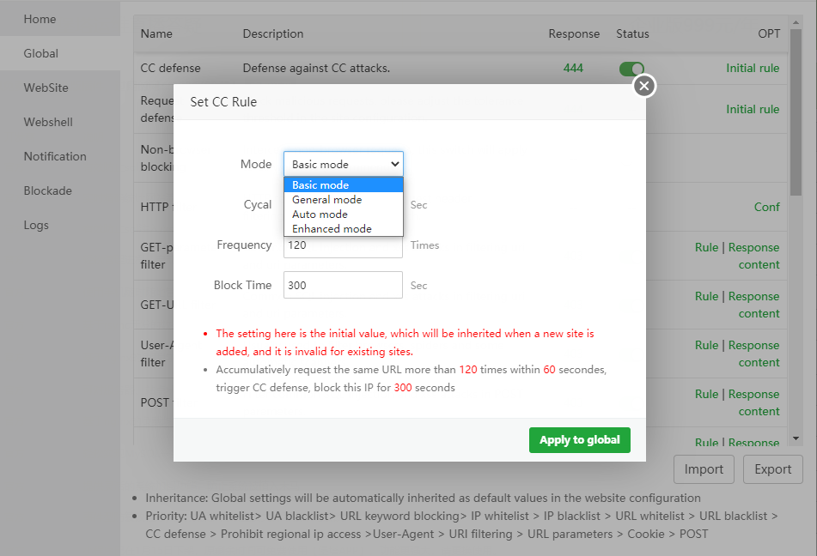The height and width of the screenshot is (556, 817).
Task: Open Response content in POST row
Action: coord(754,403)
